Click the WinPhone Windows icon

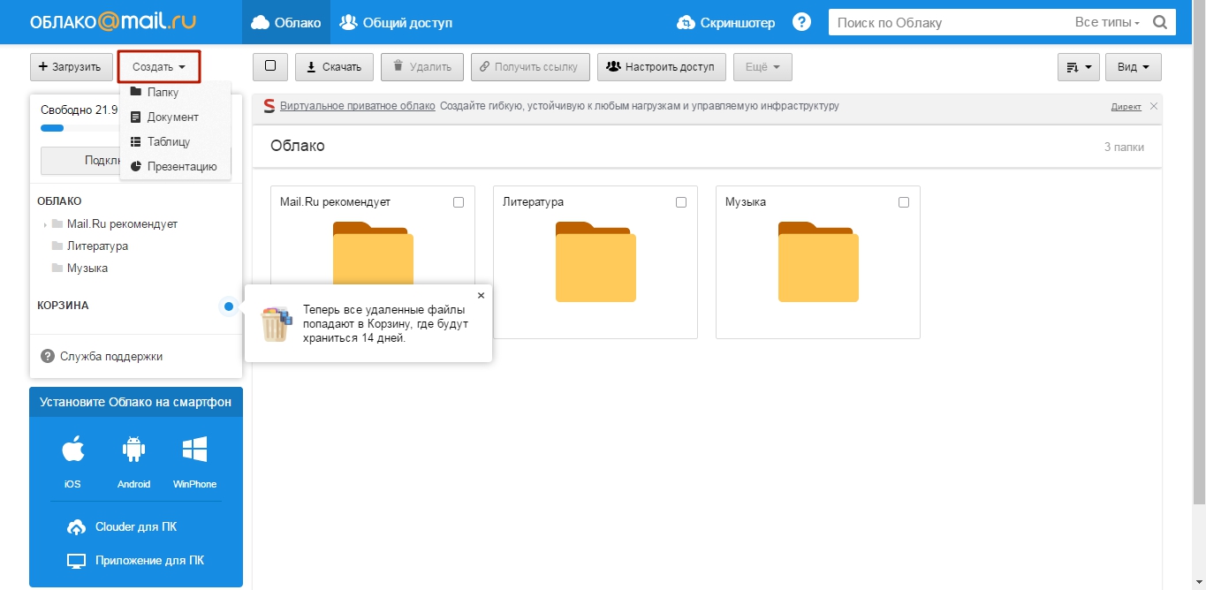pos(194,450)
